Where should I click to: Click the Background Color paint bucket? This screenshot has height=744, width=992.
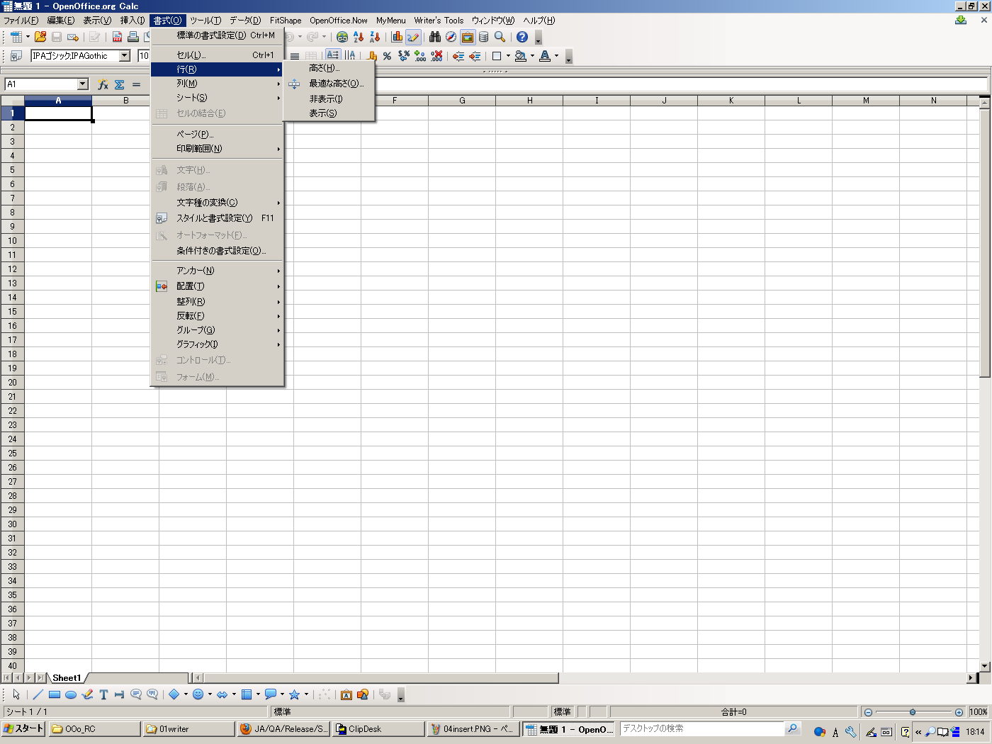tap(521, 56)
